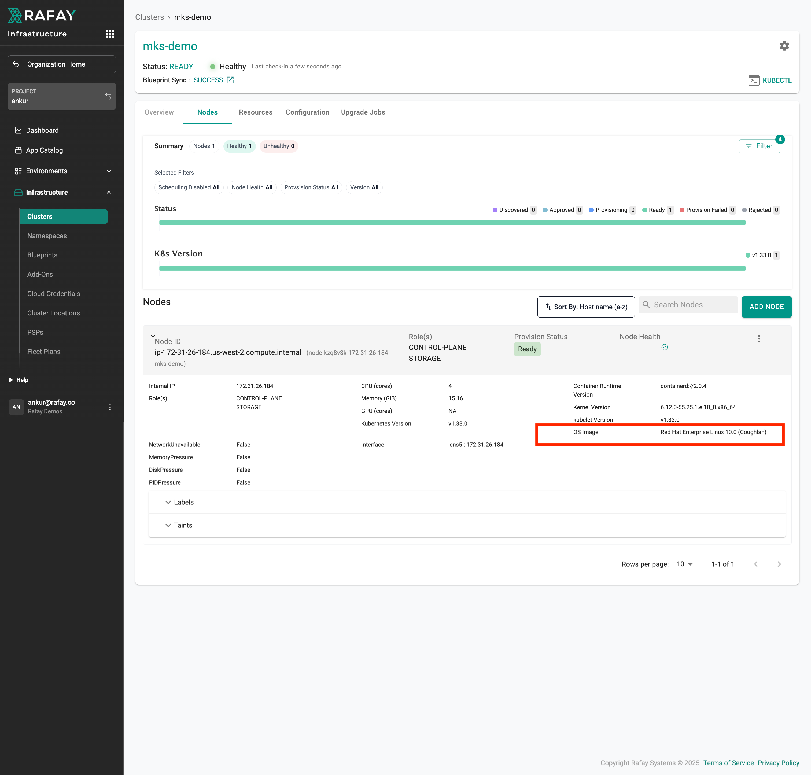The height and width of the screenshot is (775, 811).
Task: Open user account three-dot menu
Action: [x=110, y=407]
